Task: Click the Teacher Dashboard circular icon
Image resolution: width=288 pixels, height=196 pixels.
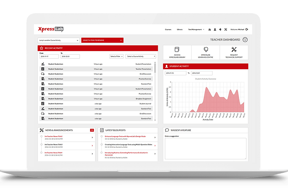Action: (245, 40)
